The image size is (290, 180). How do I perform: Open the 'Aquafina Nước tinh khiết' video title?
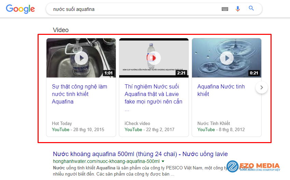221,90
